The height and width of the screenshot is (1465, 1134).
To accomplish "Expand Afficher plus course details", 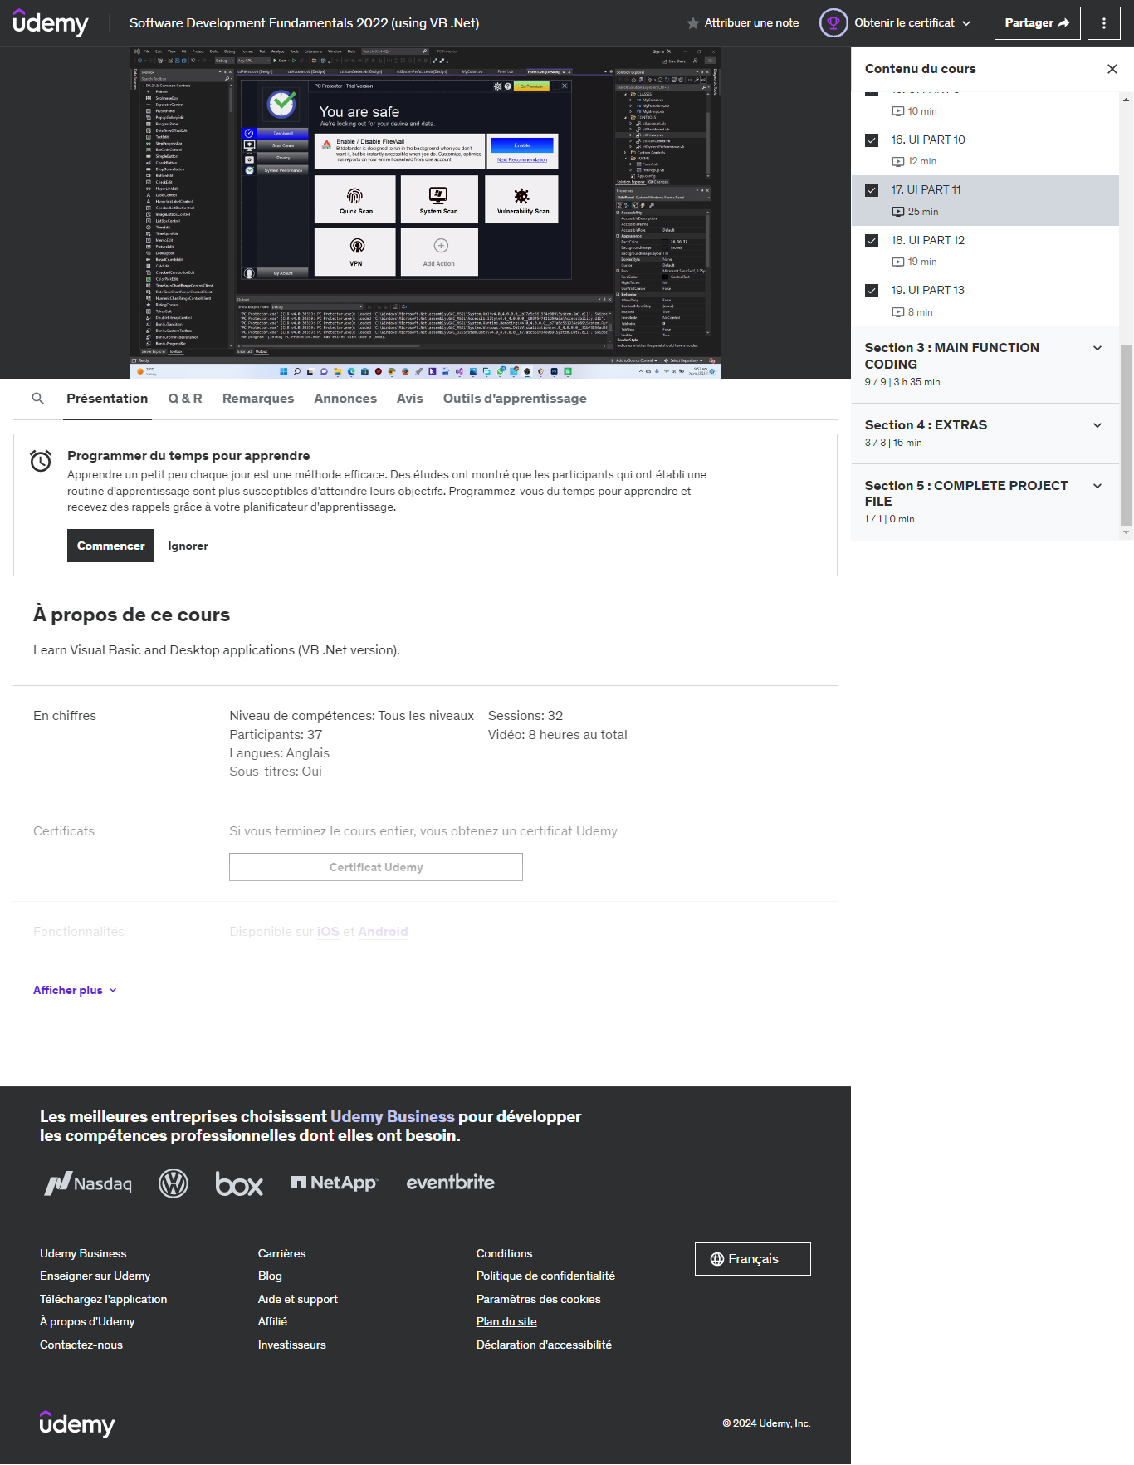I will [x=75, y=990].
